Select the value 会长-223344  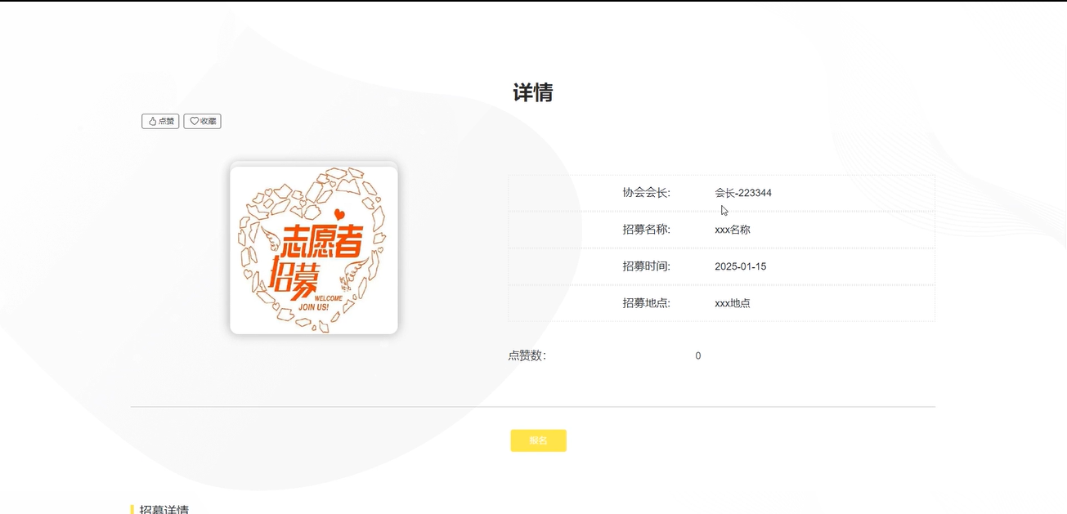pyautogui.click(x=743, y=193)
